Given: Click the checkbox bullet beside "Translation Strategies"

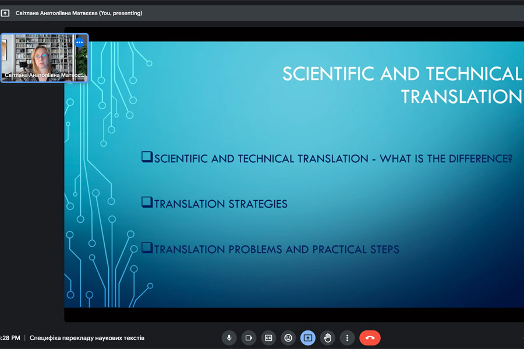Looking at the screenshot, I should [147, 202].
